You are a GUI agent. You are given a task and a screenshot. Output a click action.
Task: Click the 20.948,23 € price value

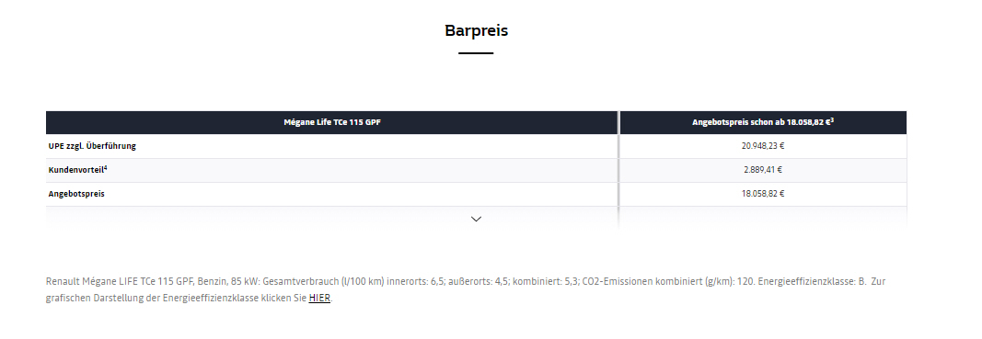pyautogui.click(x=763, y=146)
